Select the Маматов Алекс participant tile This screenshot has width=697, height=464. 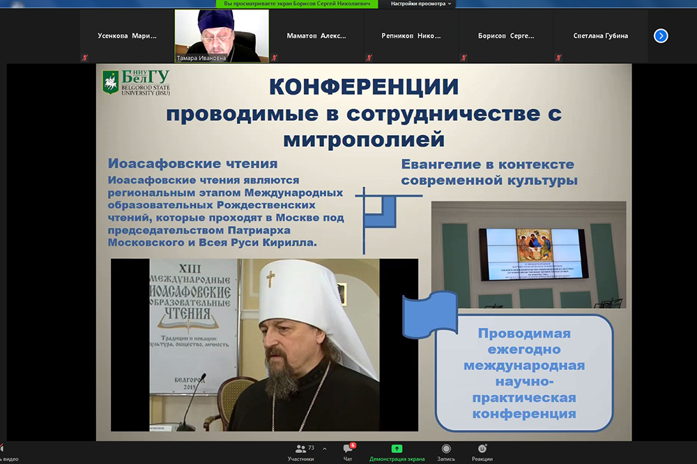pos(316,36)
